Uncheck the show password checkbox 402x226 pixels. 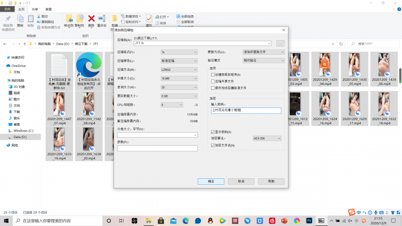pyautogui.click(x=213, y=132)
